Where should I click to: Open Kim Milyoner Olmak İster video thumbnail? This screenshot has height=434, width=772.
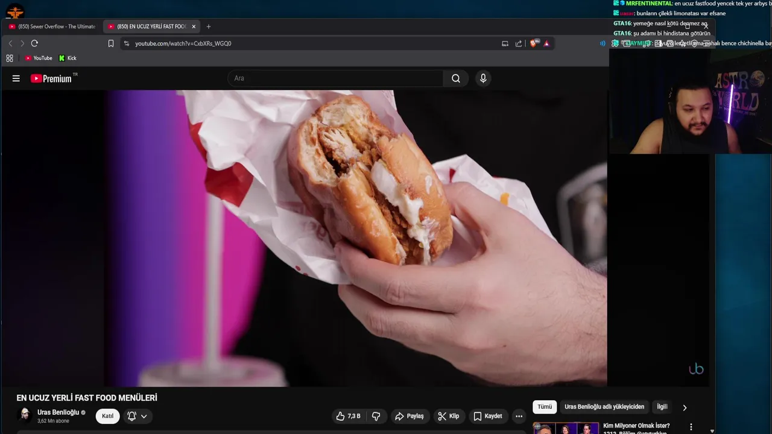click(x=565, y=428)
